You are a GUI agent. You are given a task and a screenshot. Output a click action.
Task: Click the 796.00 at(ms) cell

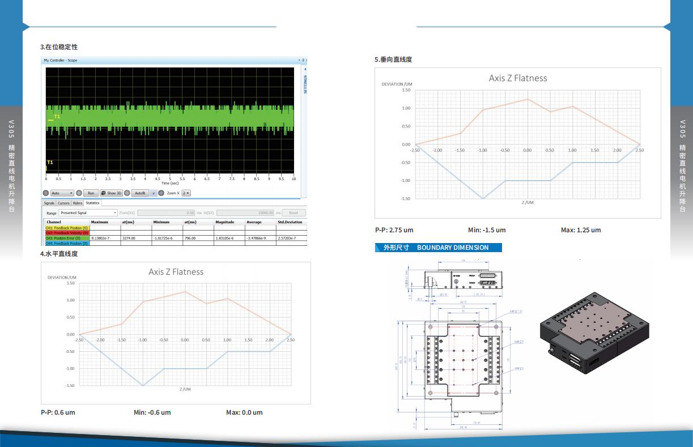pos(198,238)
